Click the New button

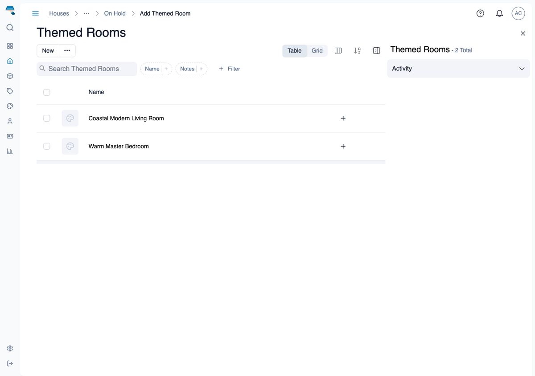coord(48,51)
